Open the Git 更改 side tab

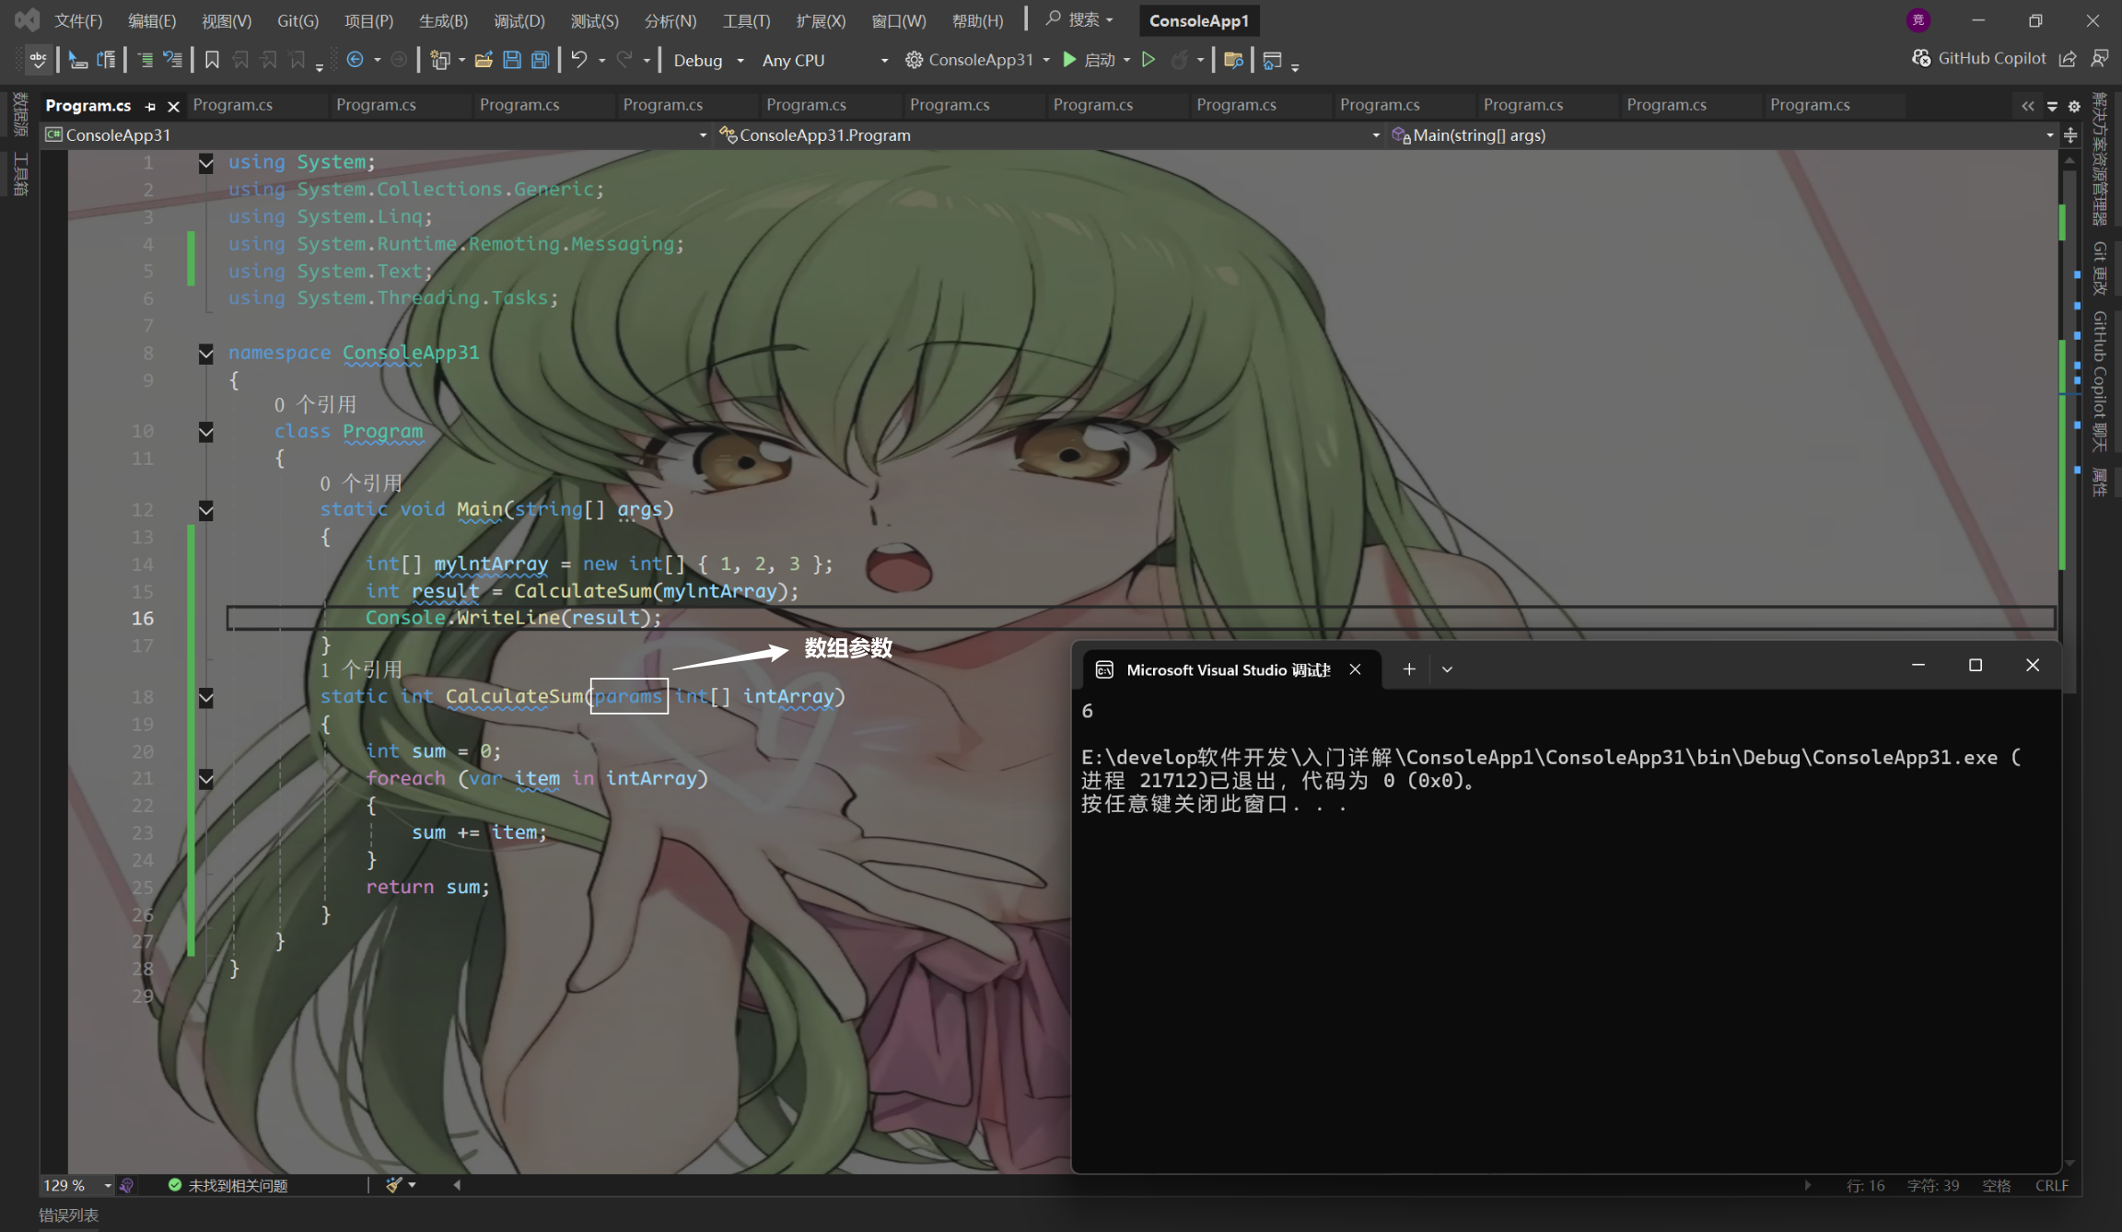coord(2099,268)
